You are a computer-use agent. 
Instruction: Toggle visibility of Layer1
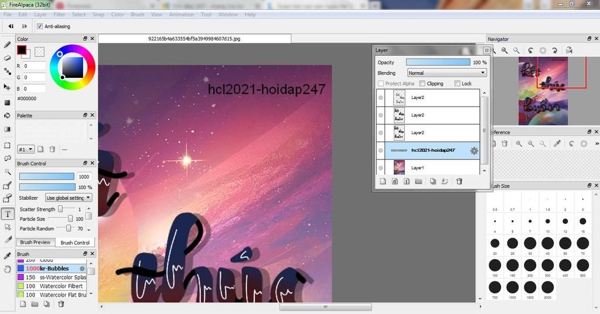(x=381, y=168)
